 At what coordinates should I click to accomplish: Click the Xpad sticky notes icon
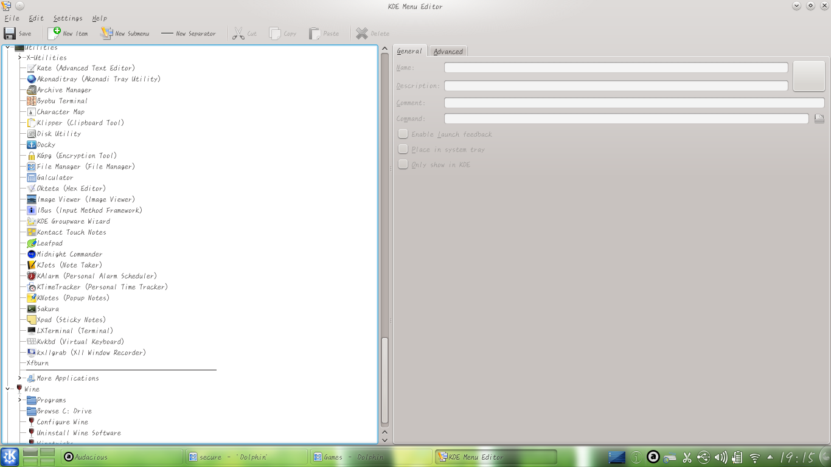click(x=32, y=320)
